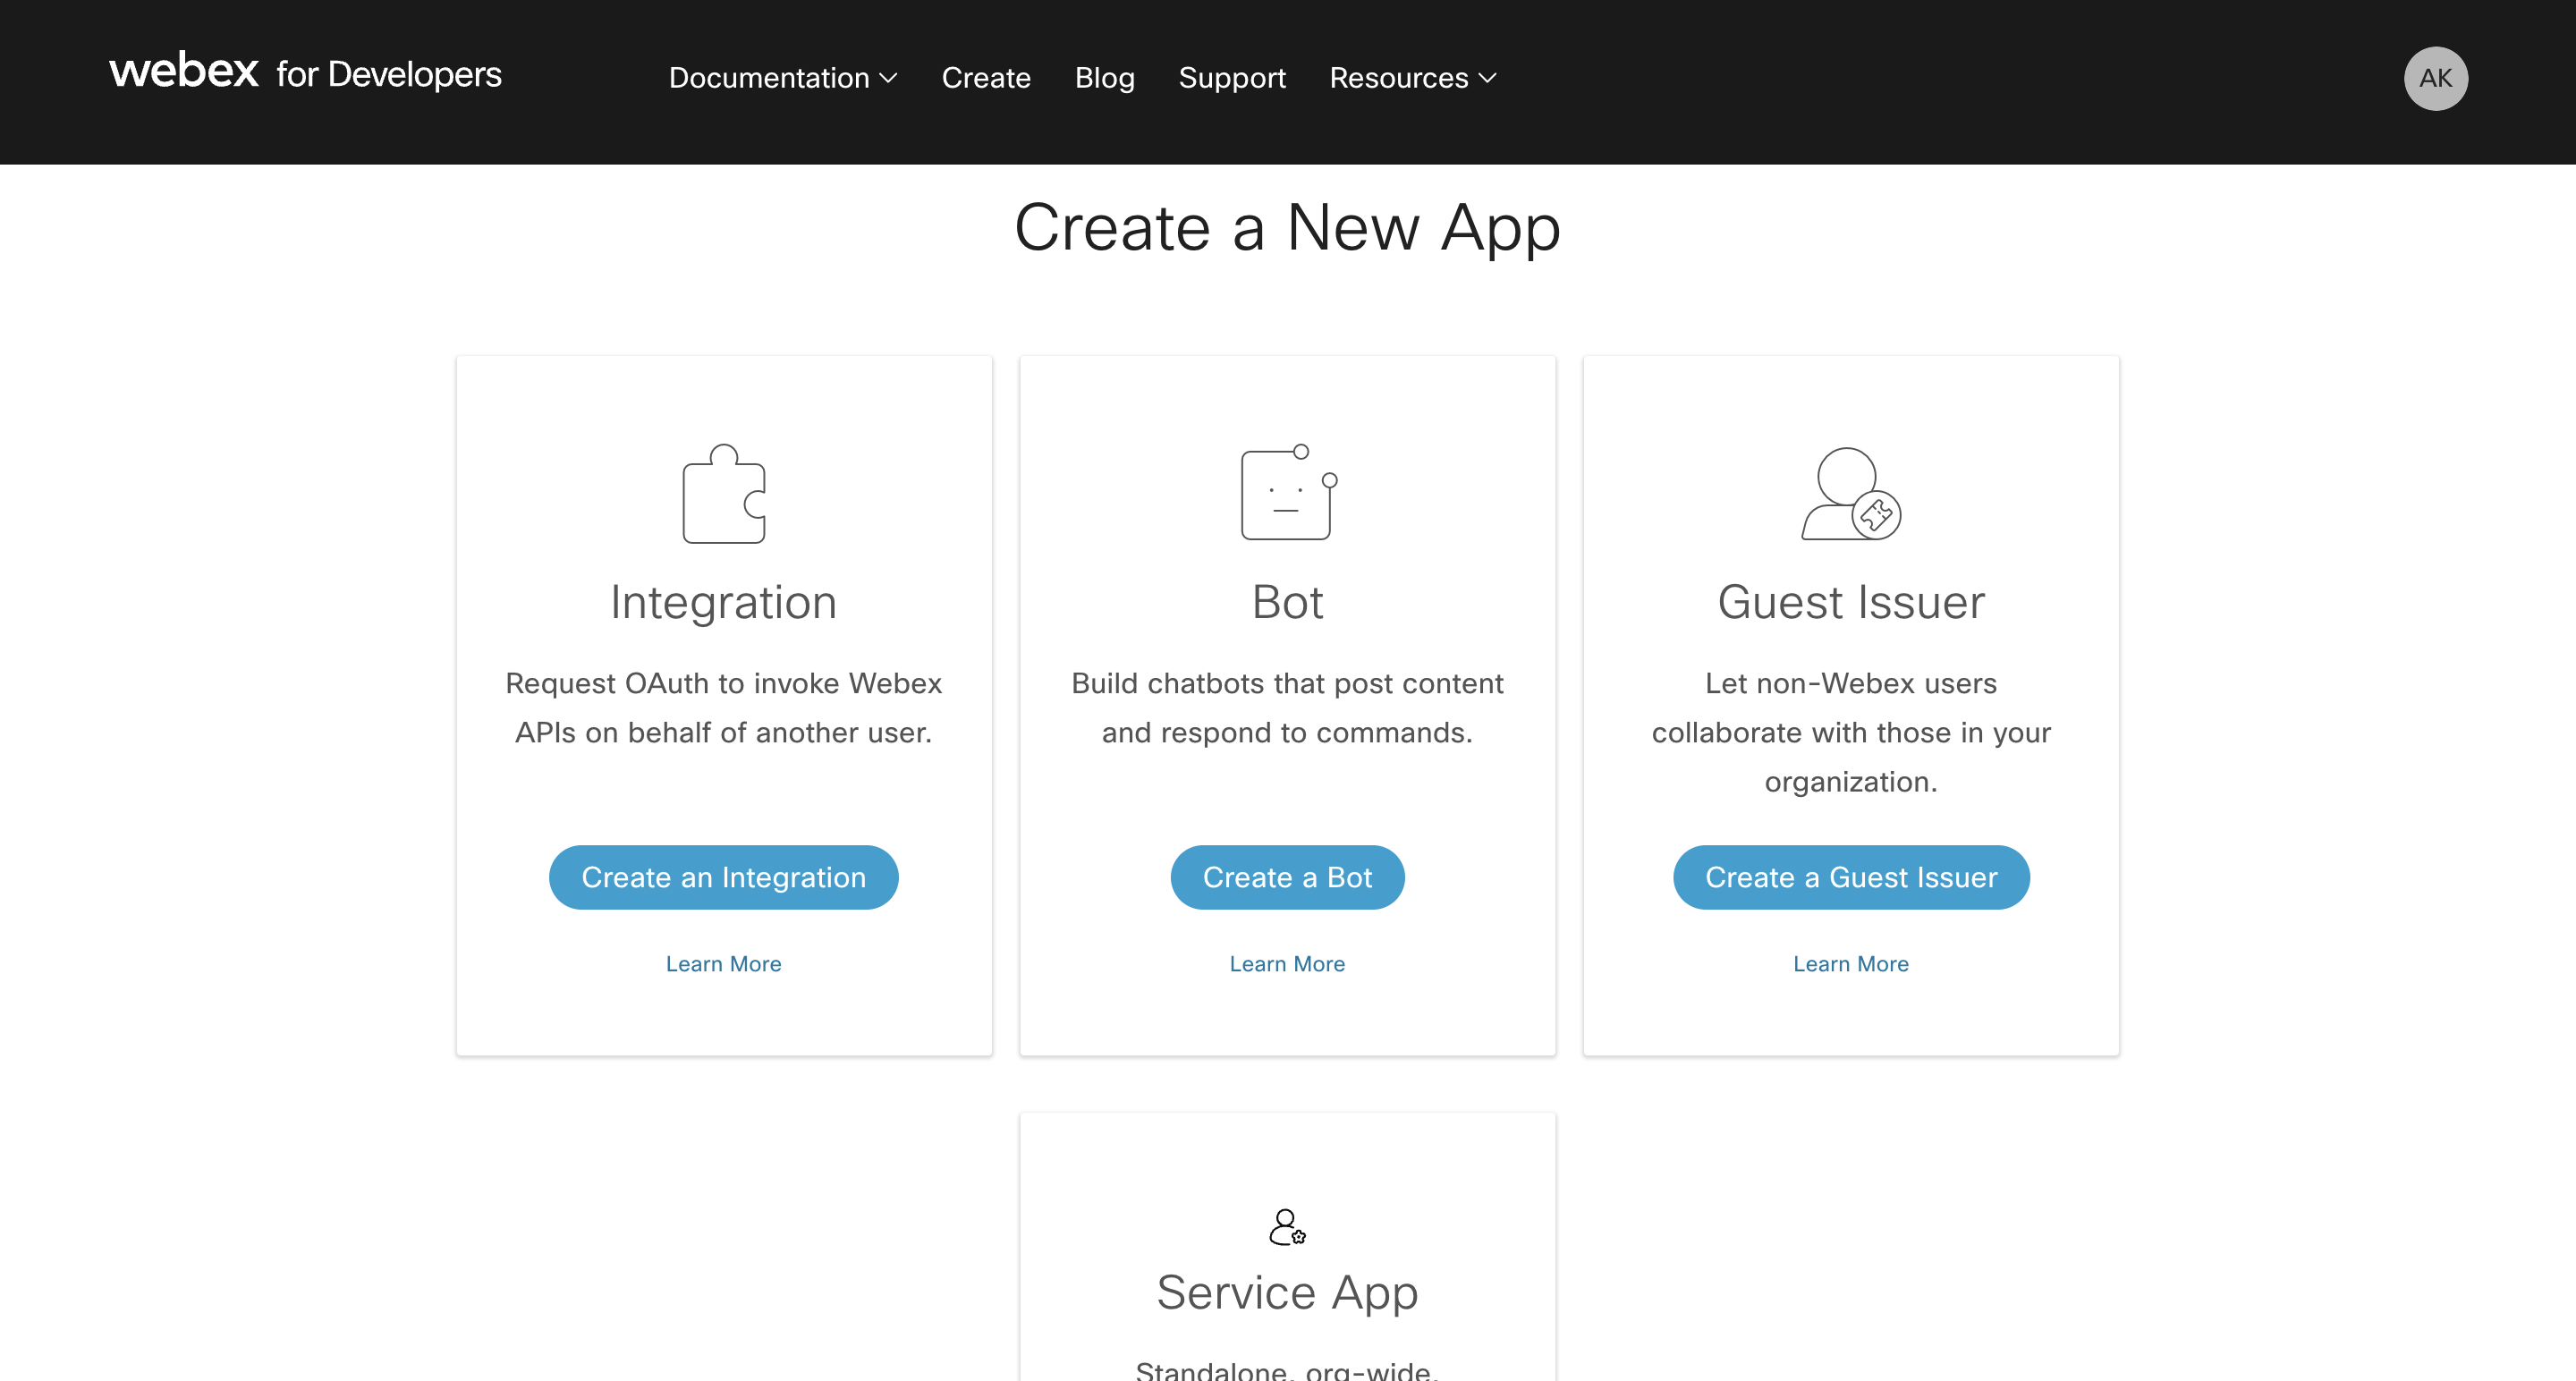
Task: Open Learn More under Integration
Action: [723, 963]
